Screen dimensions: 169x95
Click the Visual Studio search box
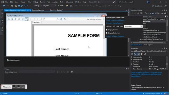102,2
